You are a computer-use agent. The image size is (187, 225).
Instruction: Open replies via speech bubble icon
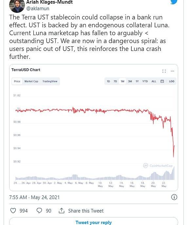pyautogui.click(x=39, y=211)
